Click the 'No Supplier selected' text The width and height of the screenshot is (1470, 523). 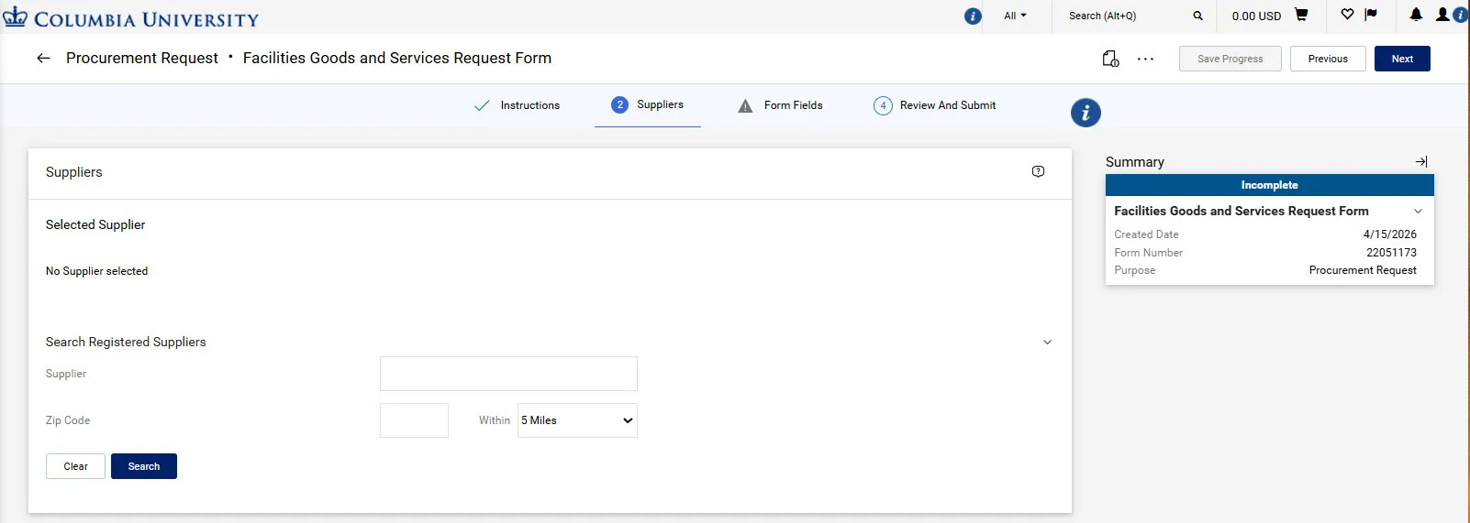[96, 271]
